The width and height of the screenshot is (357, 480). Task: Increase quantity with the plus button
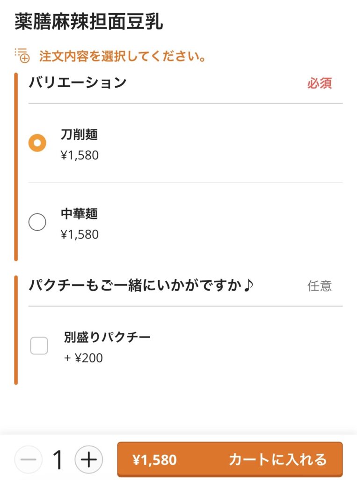[88, 459]
